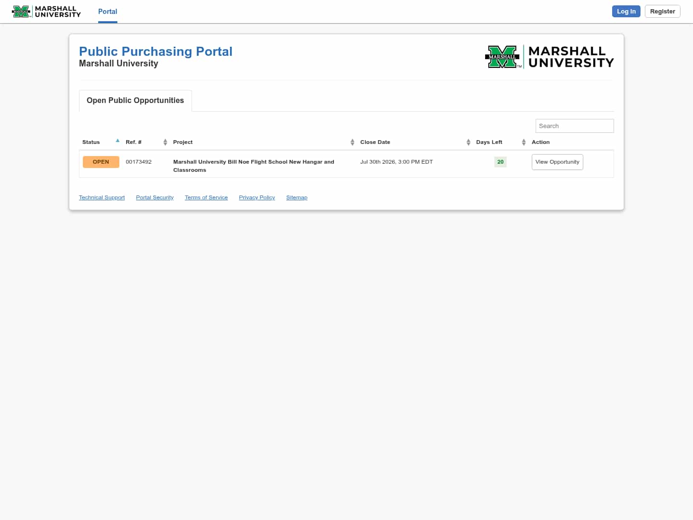Open the Technical Support link
Screen dimensions: 693x520
point(102,197)
